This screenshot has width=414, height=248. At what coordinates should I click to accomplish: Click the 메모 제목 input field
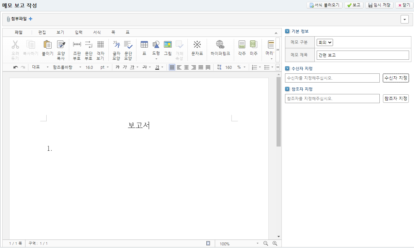pos(362,55)
